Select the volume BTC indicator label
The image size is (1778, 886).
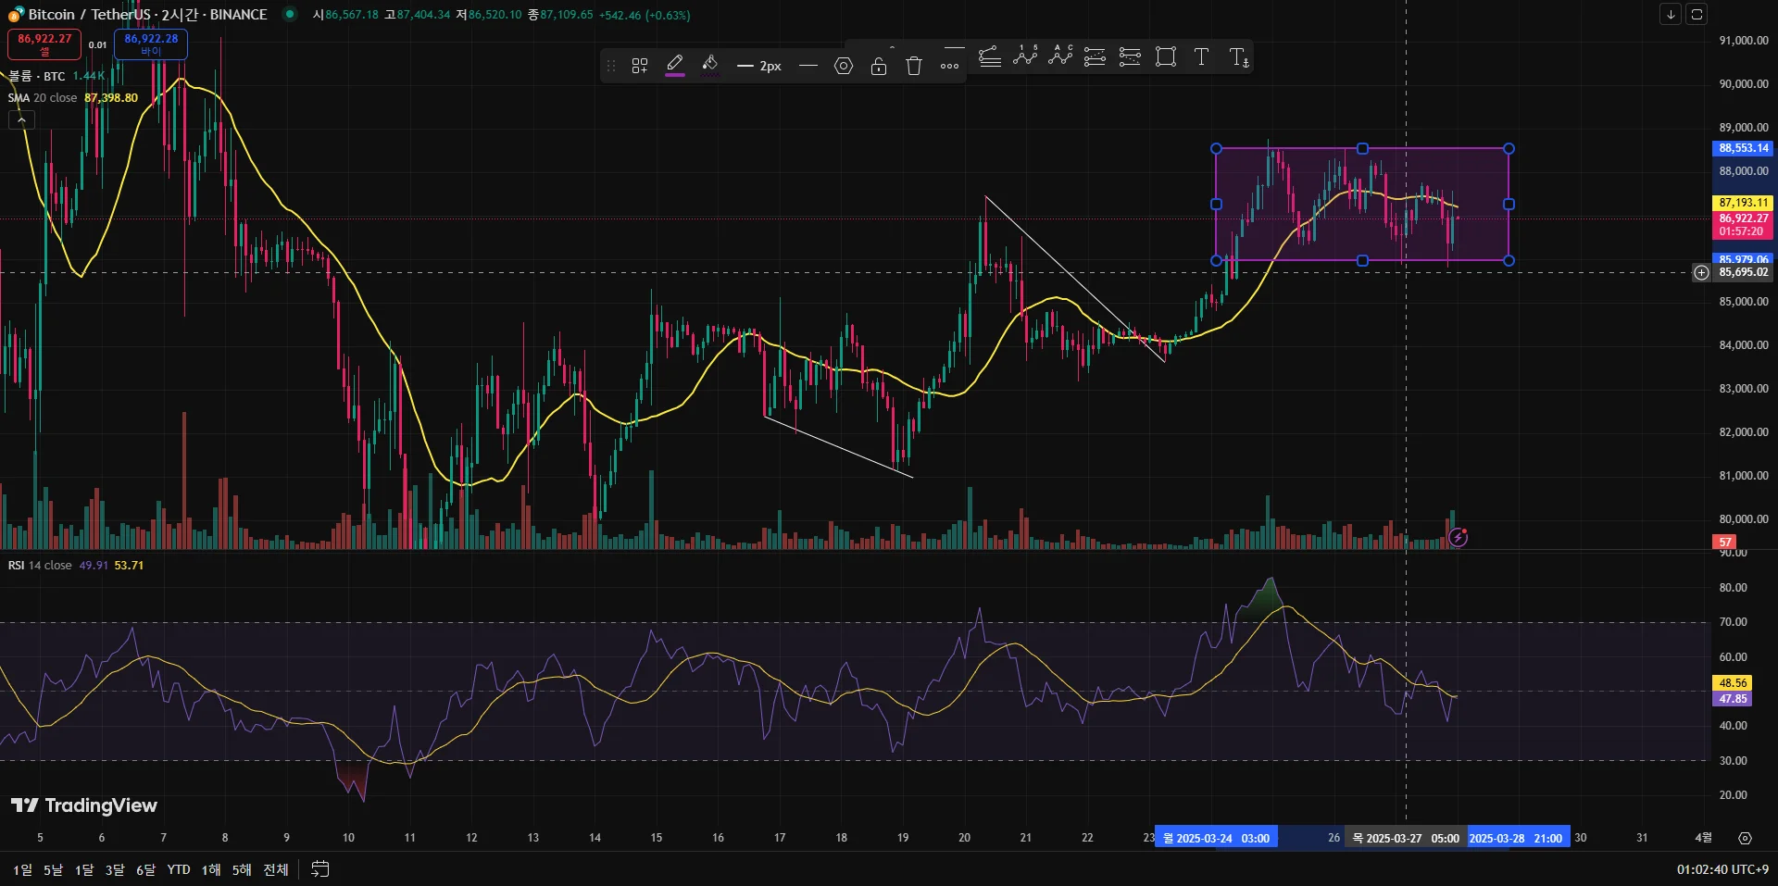(x=37, y=76)
